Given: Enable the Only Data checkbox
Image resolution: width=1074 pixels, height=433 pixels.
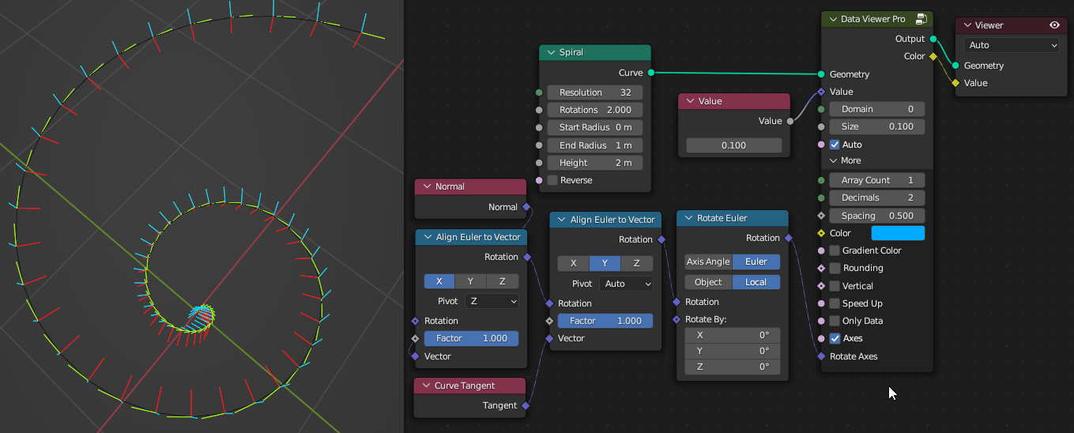Looking at the screenshot, I should pos(835,321).
